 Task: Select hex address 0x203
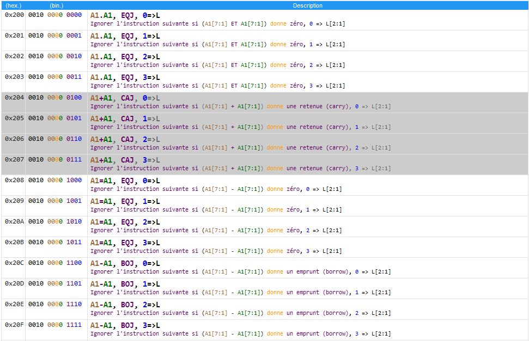pos(14,77)
